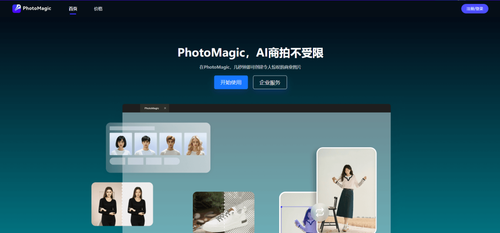The width and height of the screenshot is (500, 233).
Task: Click the headline PhotoMagic，AI商拍不受限
Action: coord(250,53)
